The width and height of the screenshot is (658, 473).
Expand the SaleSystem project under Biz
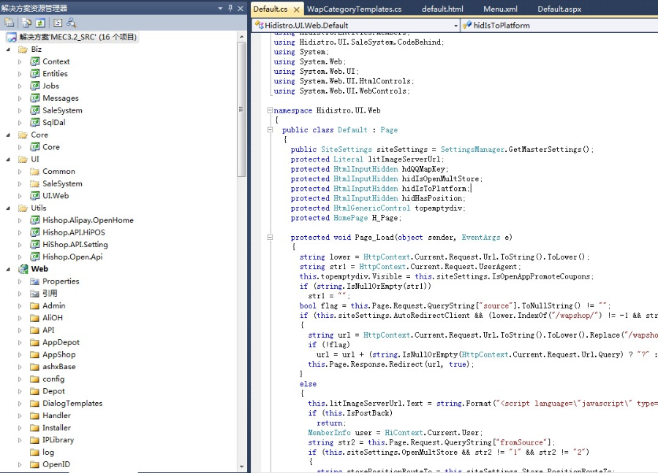point(20,110)
